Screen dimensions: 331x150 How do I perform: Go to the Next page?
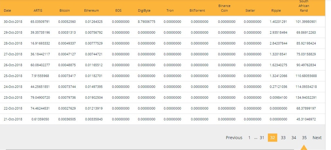click(x=317, y=138)
